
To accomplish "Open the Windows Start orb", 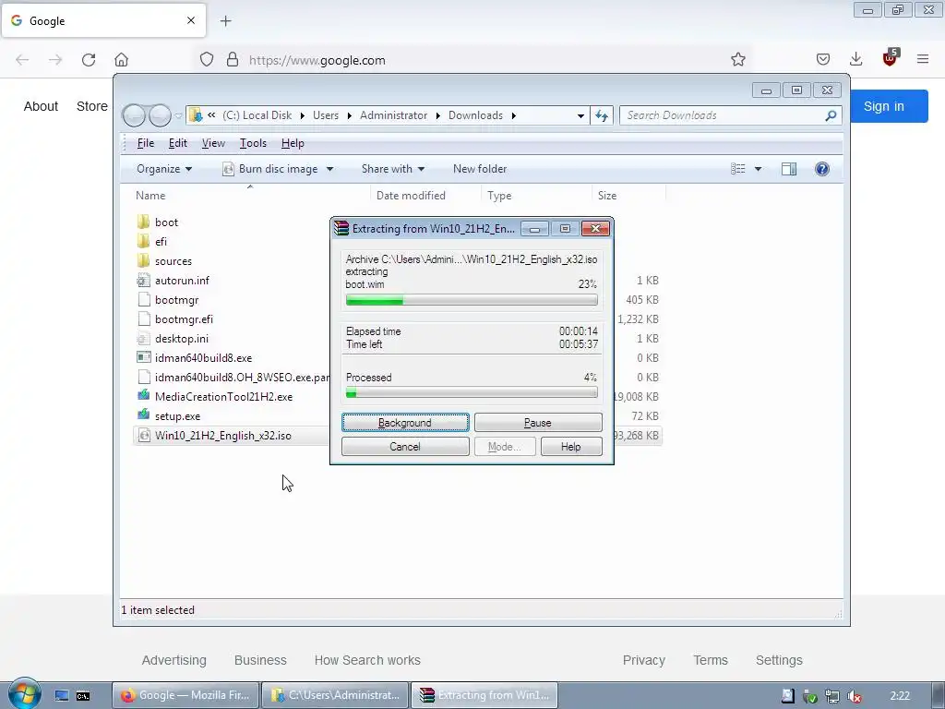I will click(25, 694).
